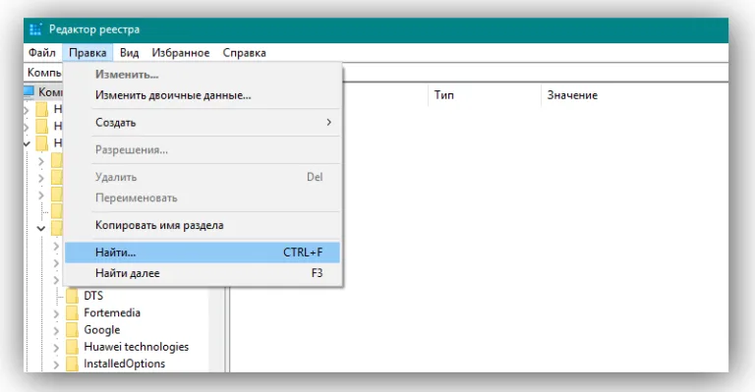Screen dimensions: 755x392
Task: Select the InstalledOptions key
Action: (124, 364)
